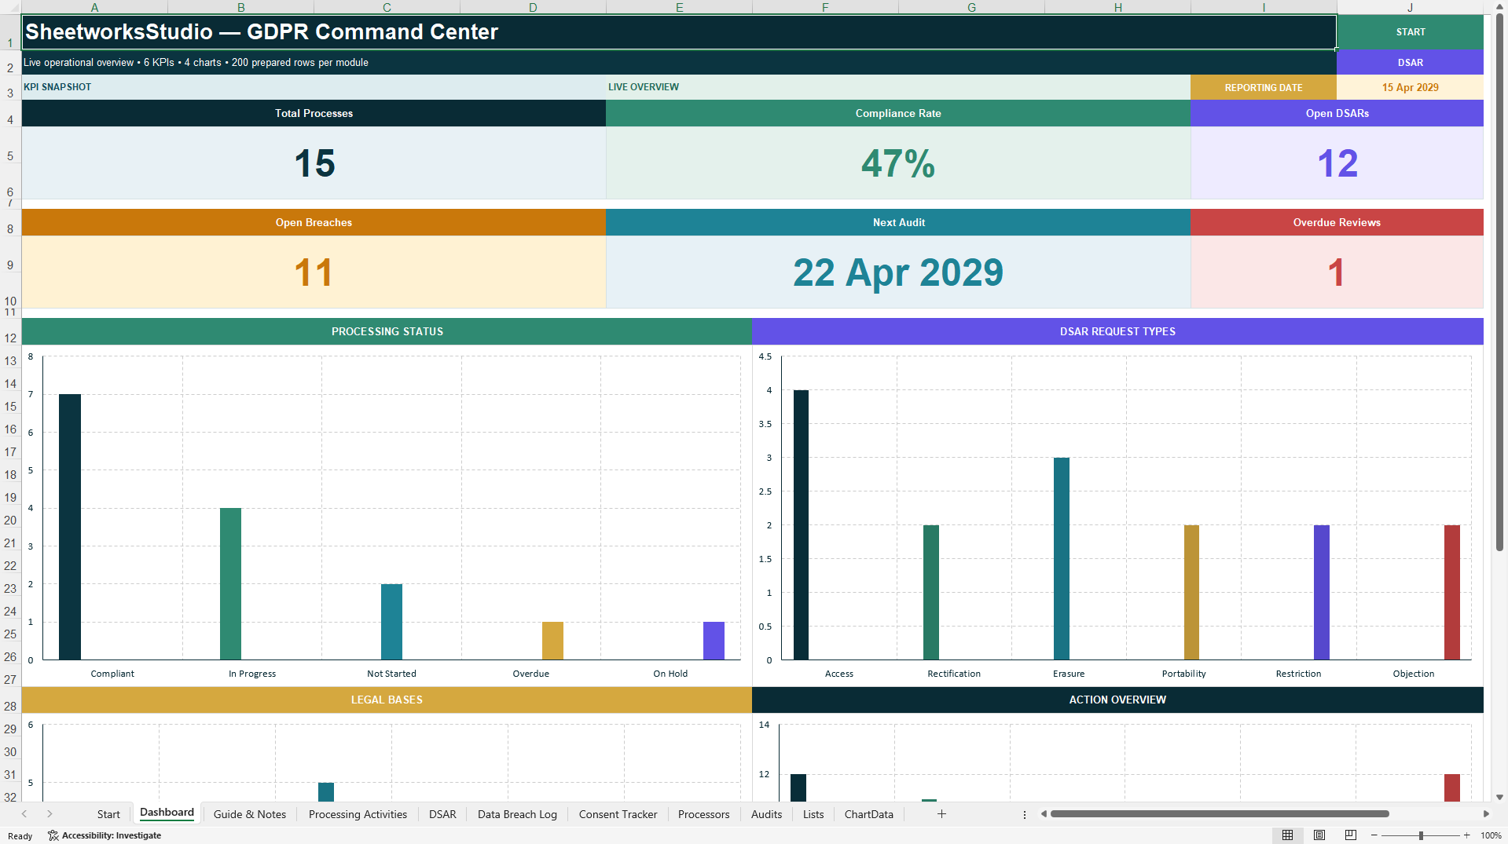Open the Data Breach Log tab
1508x844 pixels.
pos(517,814)
